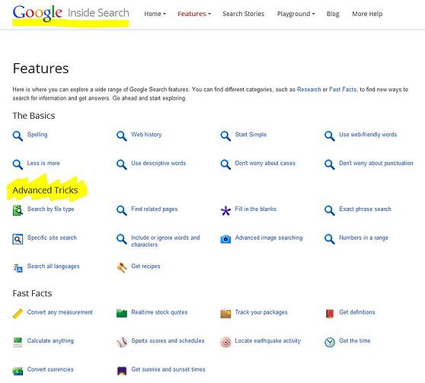425x383 pixels.
Task: Open the Locate earthquake activity link
Action: click(x=268, y=340)
